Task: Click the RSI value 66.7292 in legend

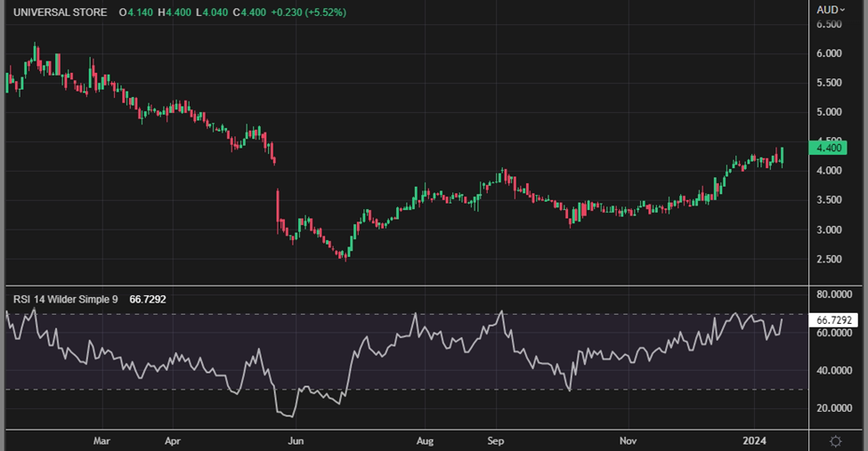Action: 148,300
